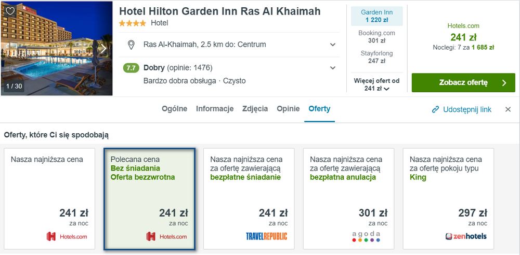Open the Więcej ofert od dropdown
520x255 pixels.
[x=376, y=84]
